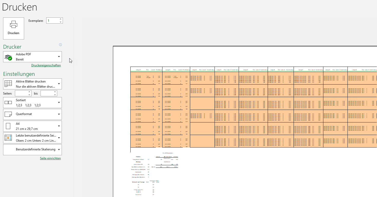This screenshot has width=377, height=197.
Task: Open the Benutzerdefinierte Skalierung dropdown
Action: click(59, 150)
